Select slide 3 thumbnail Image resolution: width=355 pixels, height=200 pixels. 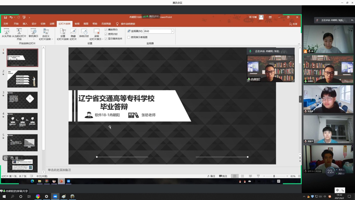pos(22,100)
